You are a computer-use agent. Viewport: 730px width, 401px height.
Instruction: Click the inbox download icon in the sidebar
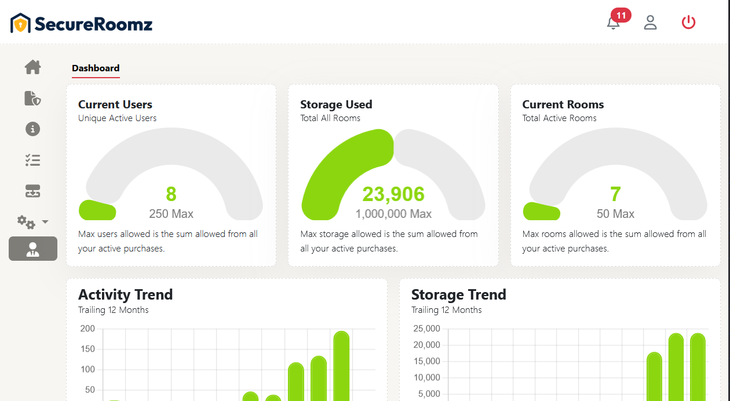32,191
